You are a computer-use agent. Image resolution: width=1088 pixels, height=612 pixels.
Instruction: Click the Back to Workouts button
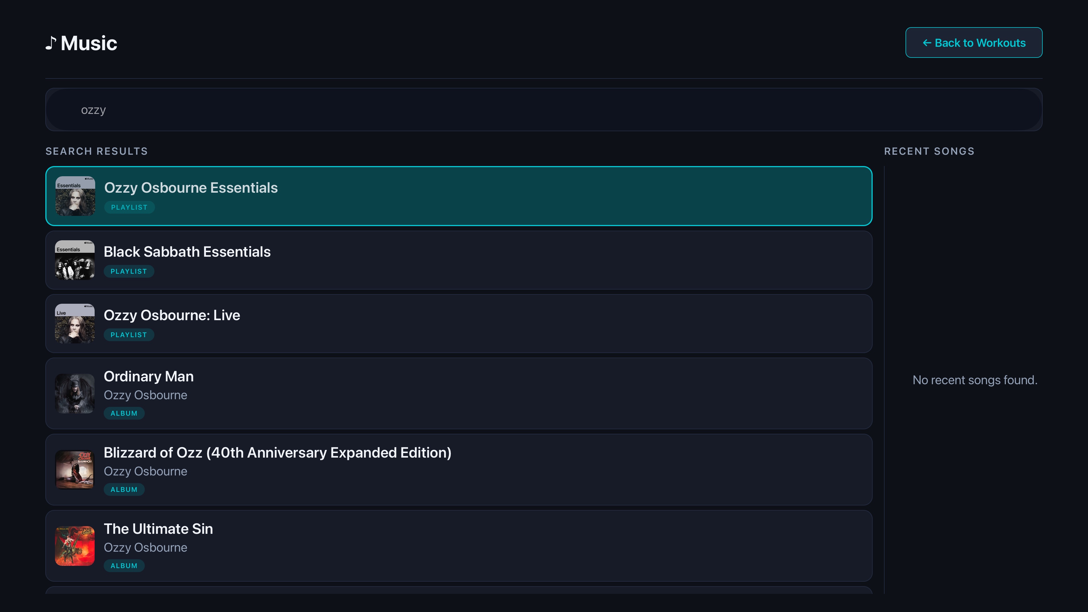[974, 43]
